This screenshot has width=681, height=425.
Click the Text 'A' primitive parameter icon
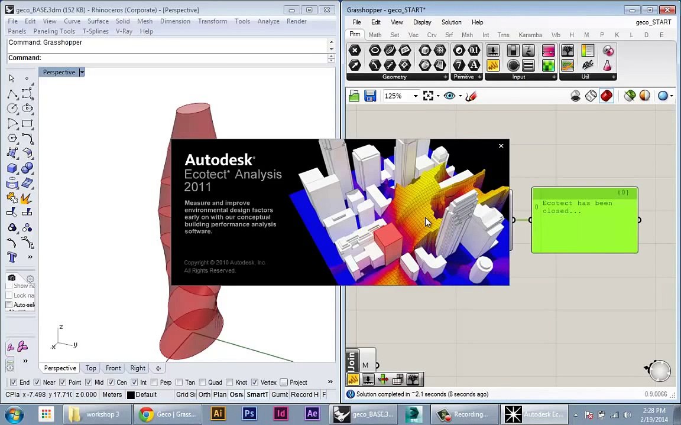474,66
